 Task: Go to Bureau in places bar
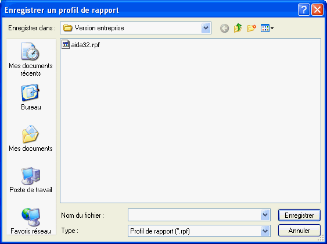point(31,97)
